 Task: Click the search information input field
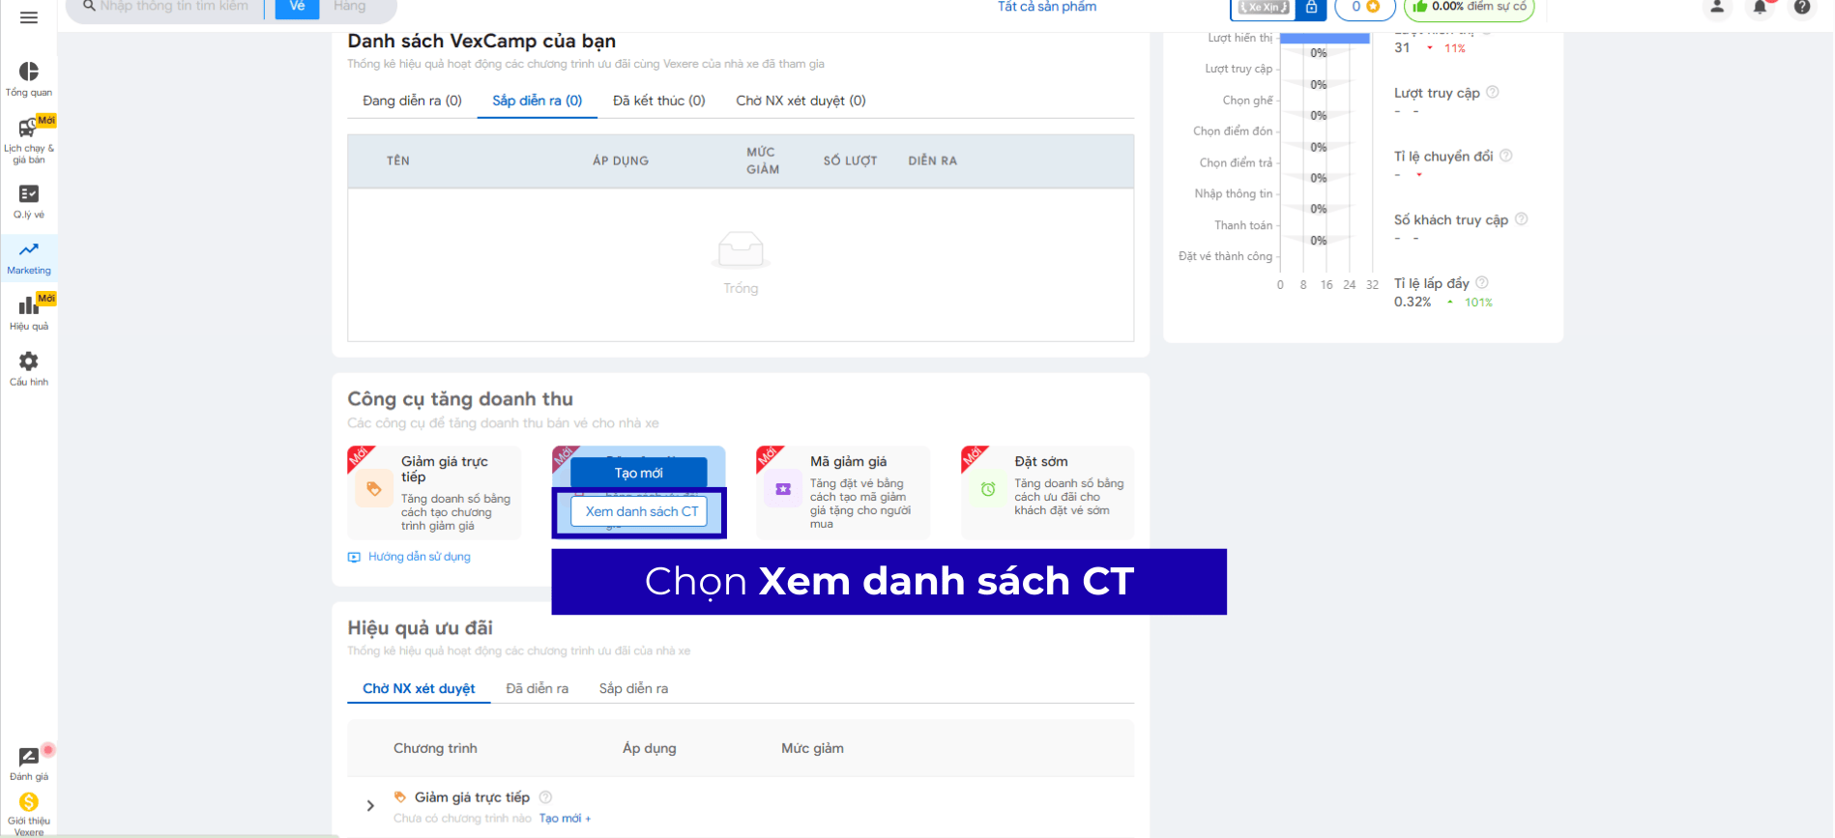pos(174,7)
